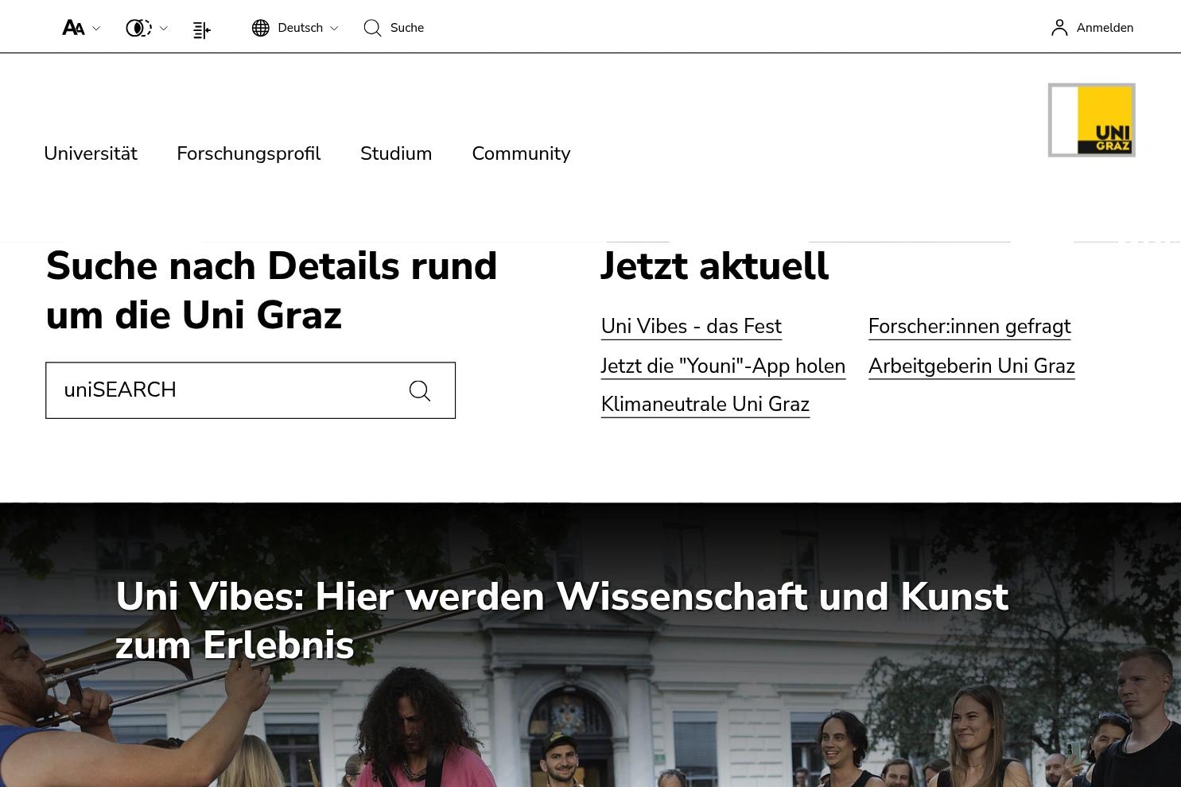1181x787 pixels.
Task: Open the Forschungsprofil menu
Action: [249, 153]
